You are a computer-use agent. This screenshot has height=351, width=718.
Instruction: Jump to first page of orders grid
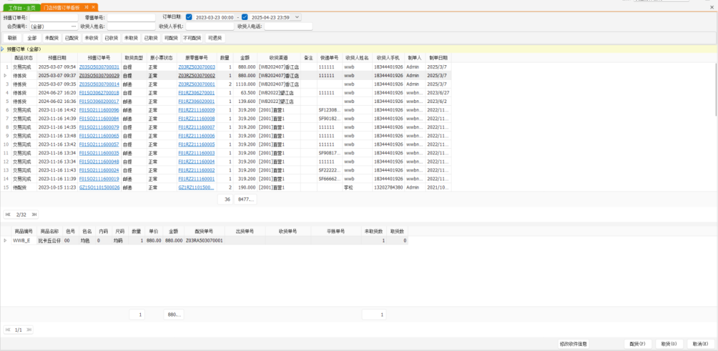[x=8, y=214]
